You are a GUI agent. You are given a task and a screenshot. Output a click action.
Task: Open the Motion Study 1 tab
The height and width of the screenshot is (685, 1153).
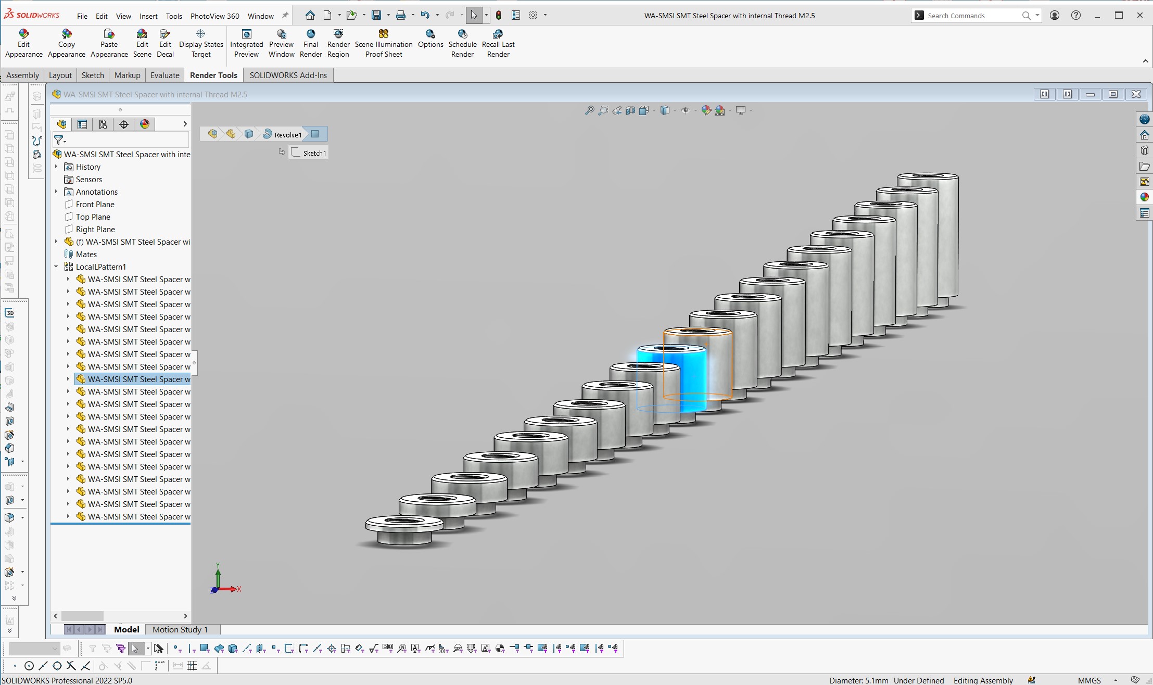180,629
